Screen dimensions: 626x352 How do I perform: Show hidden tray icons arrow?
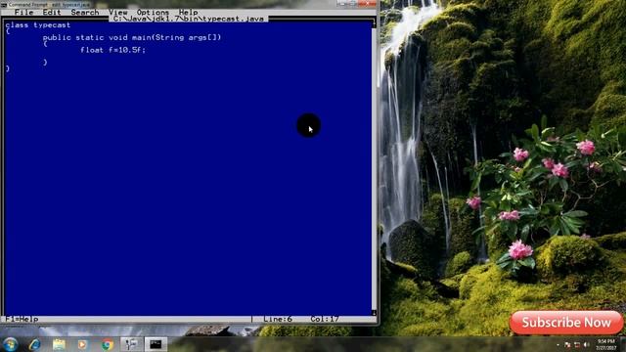[558, 344]
